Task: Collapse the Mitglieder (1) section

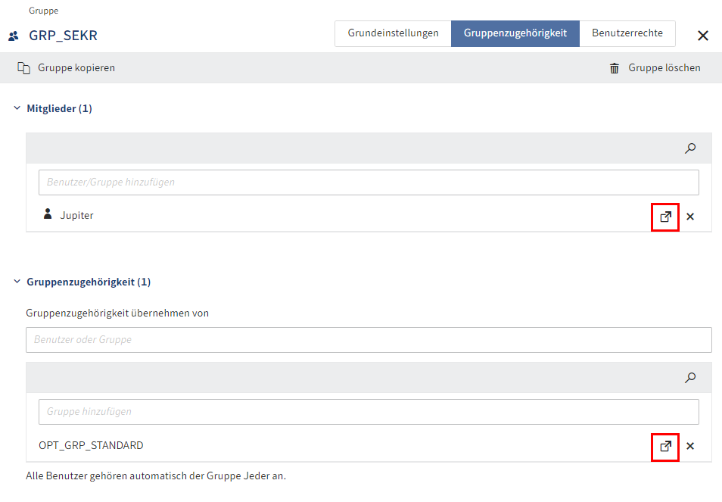Action: (17, 108)
